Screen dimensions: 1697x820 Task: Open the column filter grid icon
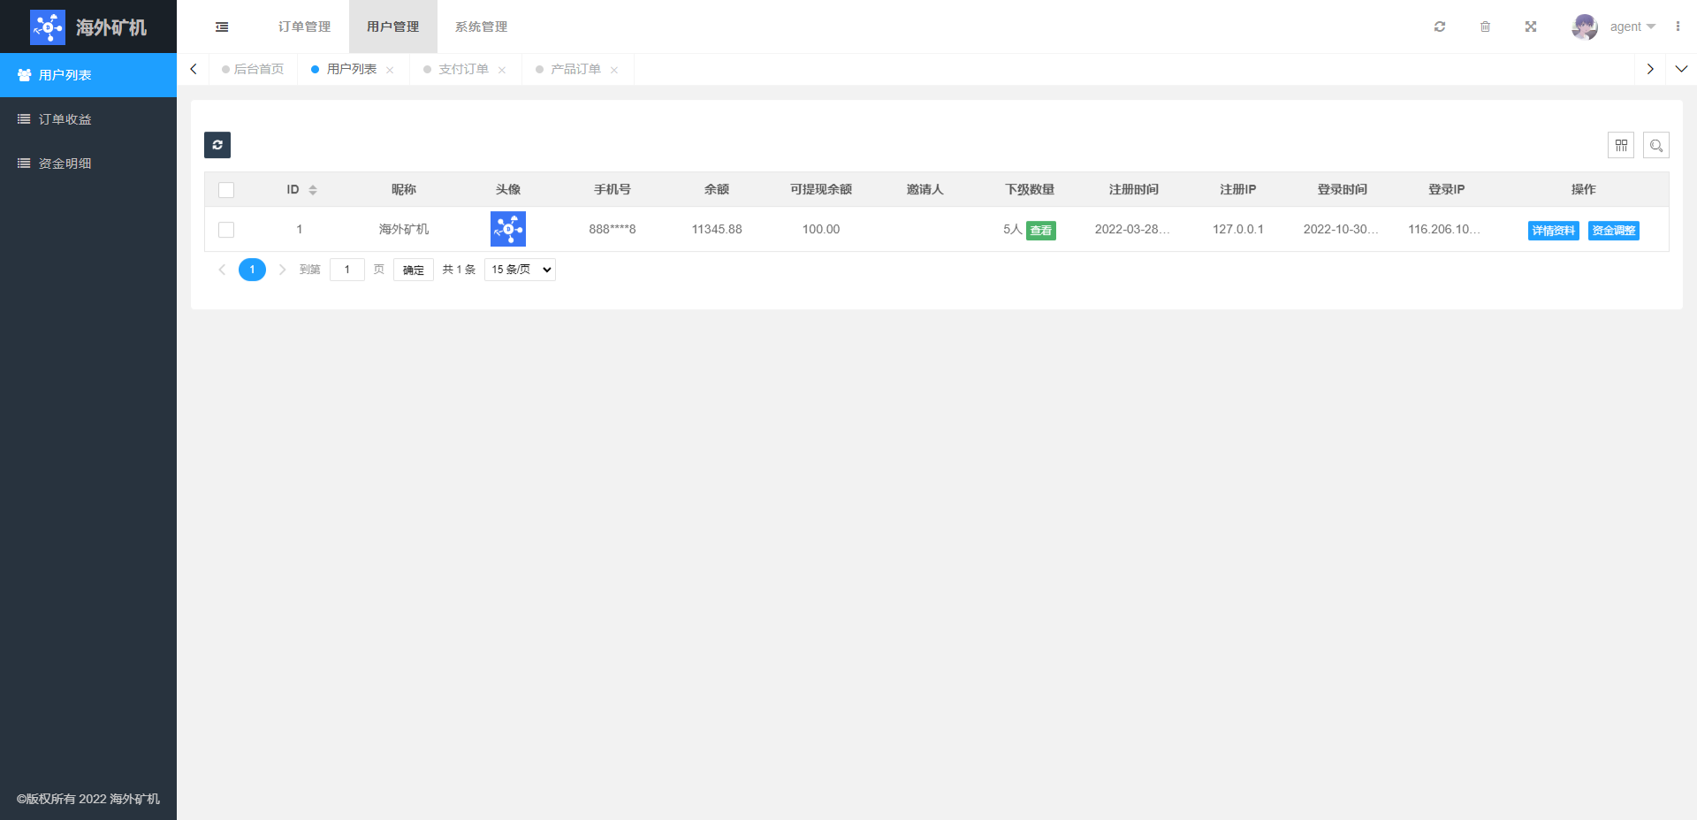tap(1620, 145)
